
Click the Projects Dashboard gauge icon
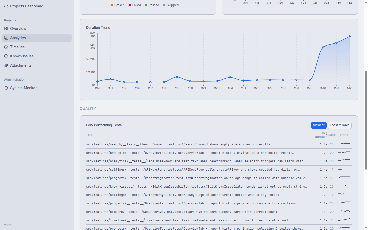[6, 6]
